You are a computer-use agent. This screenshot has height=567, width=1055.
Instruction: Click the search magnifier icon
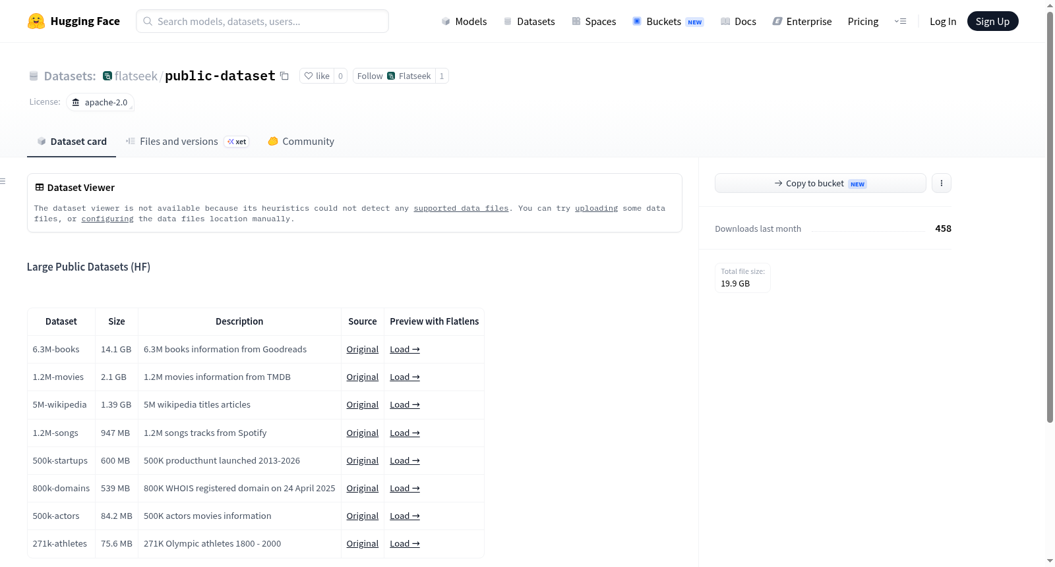coord(148,21)
